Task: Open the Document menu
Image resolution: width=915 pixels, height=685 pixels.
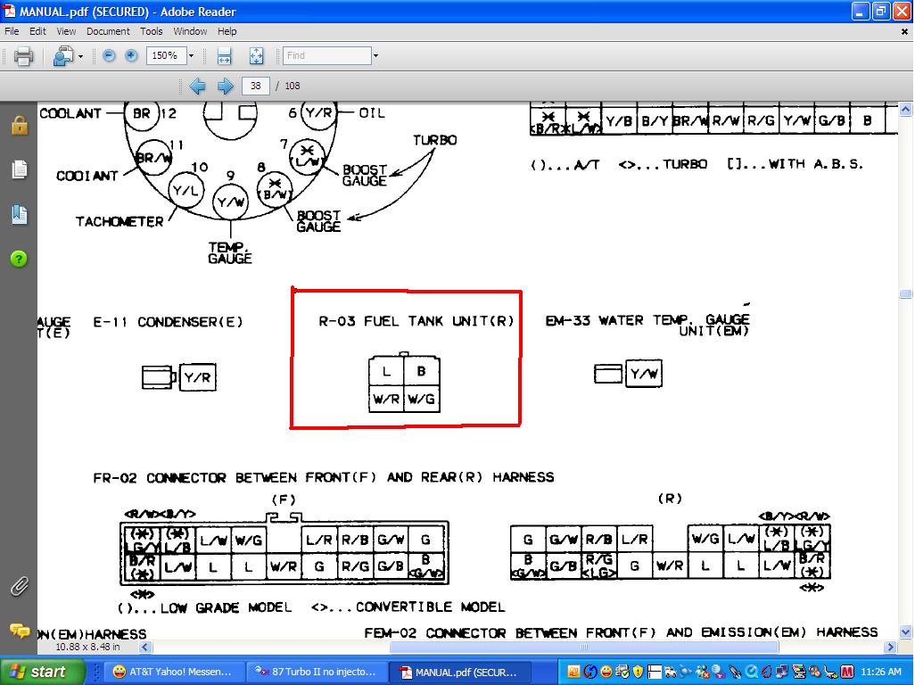Action: tap(108, 31)
